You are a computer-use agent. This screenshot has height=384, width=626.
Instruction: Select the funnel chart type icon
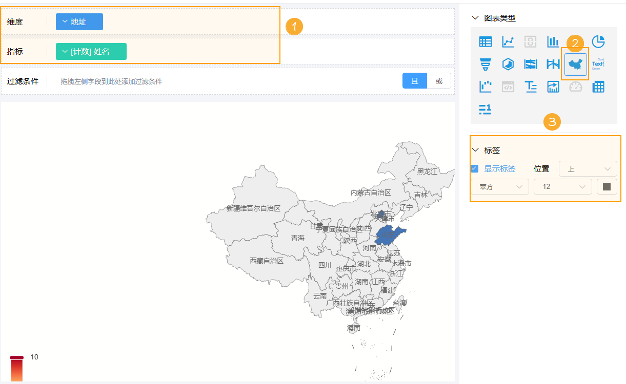[x=485, y=64]
